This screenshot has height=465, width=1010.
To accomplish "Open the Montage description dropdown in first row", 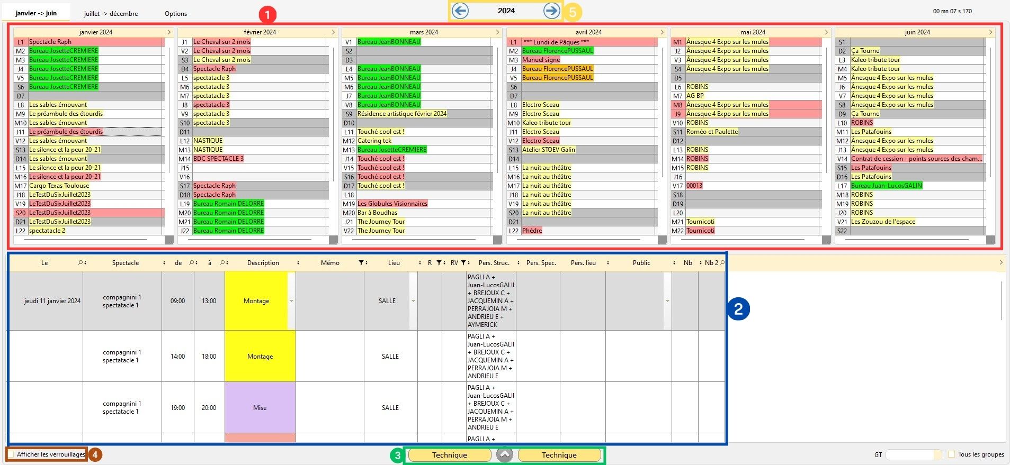I will click(x=291, y=301).
